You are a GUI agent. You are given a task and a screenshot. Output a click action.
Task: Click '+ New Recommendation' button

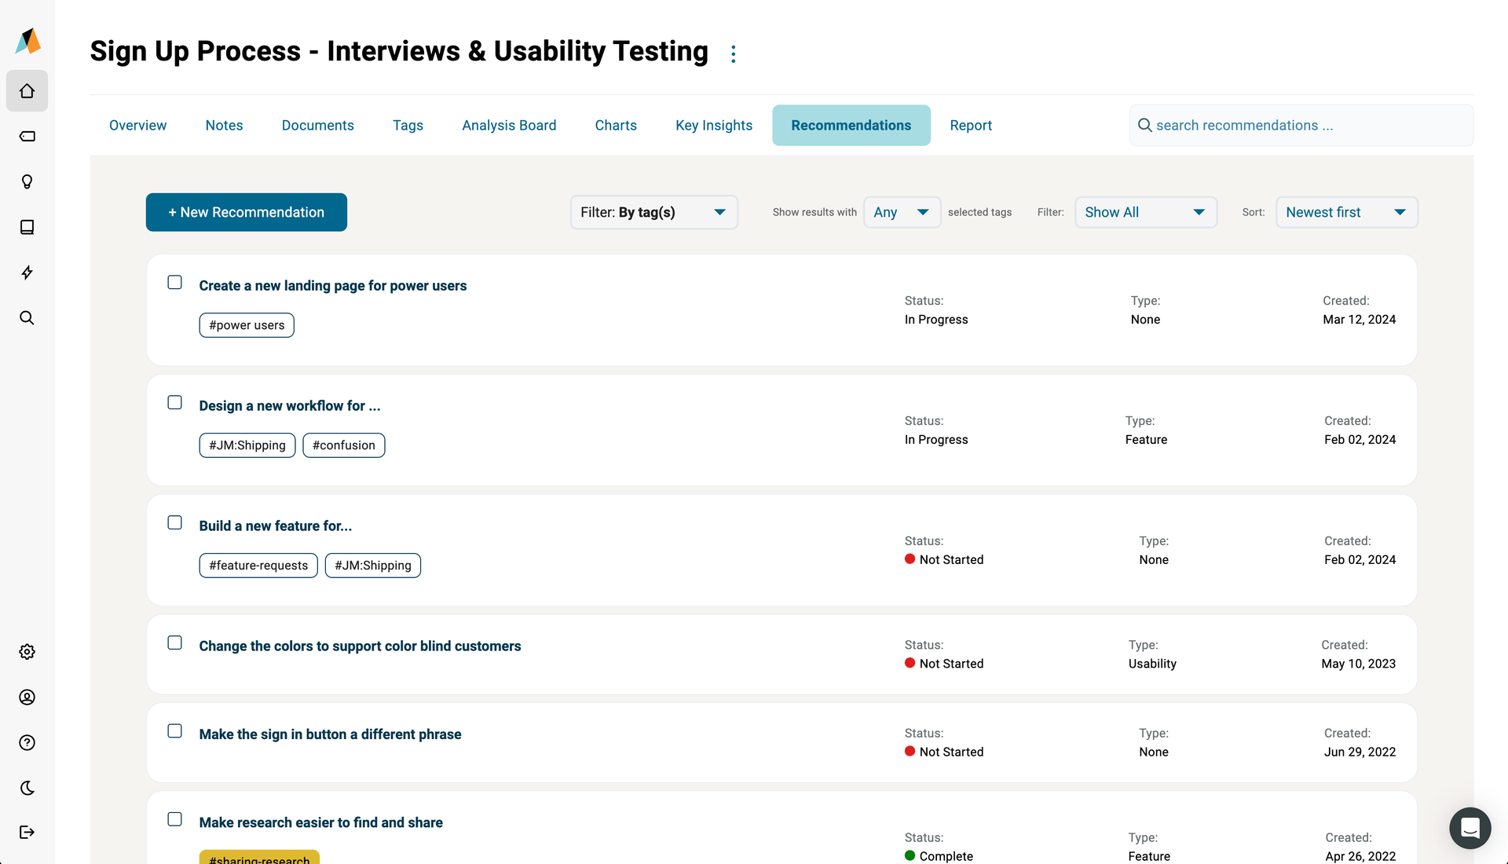(x=246, y=211)
